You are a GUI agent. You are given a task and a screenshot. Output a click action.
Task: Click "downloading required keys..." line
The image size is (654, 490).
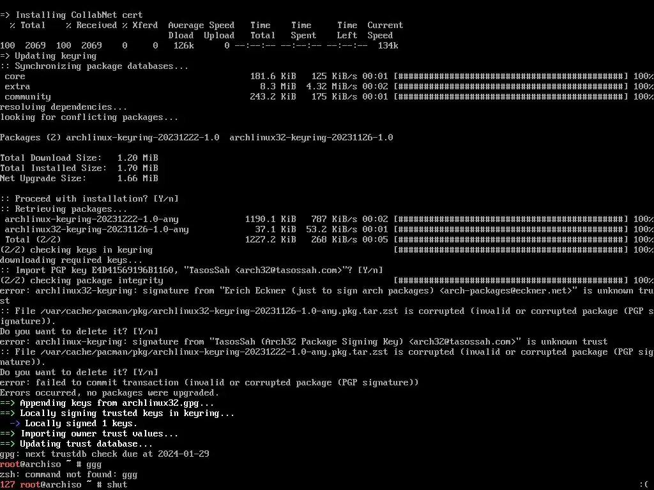[72, 260]
